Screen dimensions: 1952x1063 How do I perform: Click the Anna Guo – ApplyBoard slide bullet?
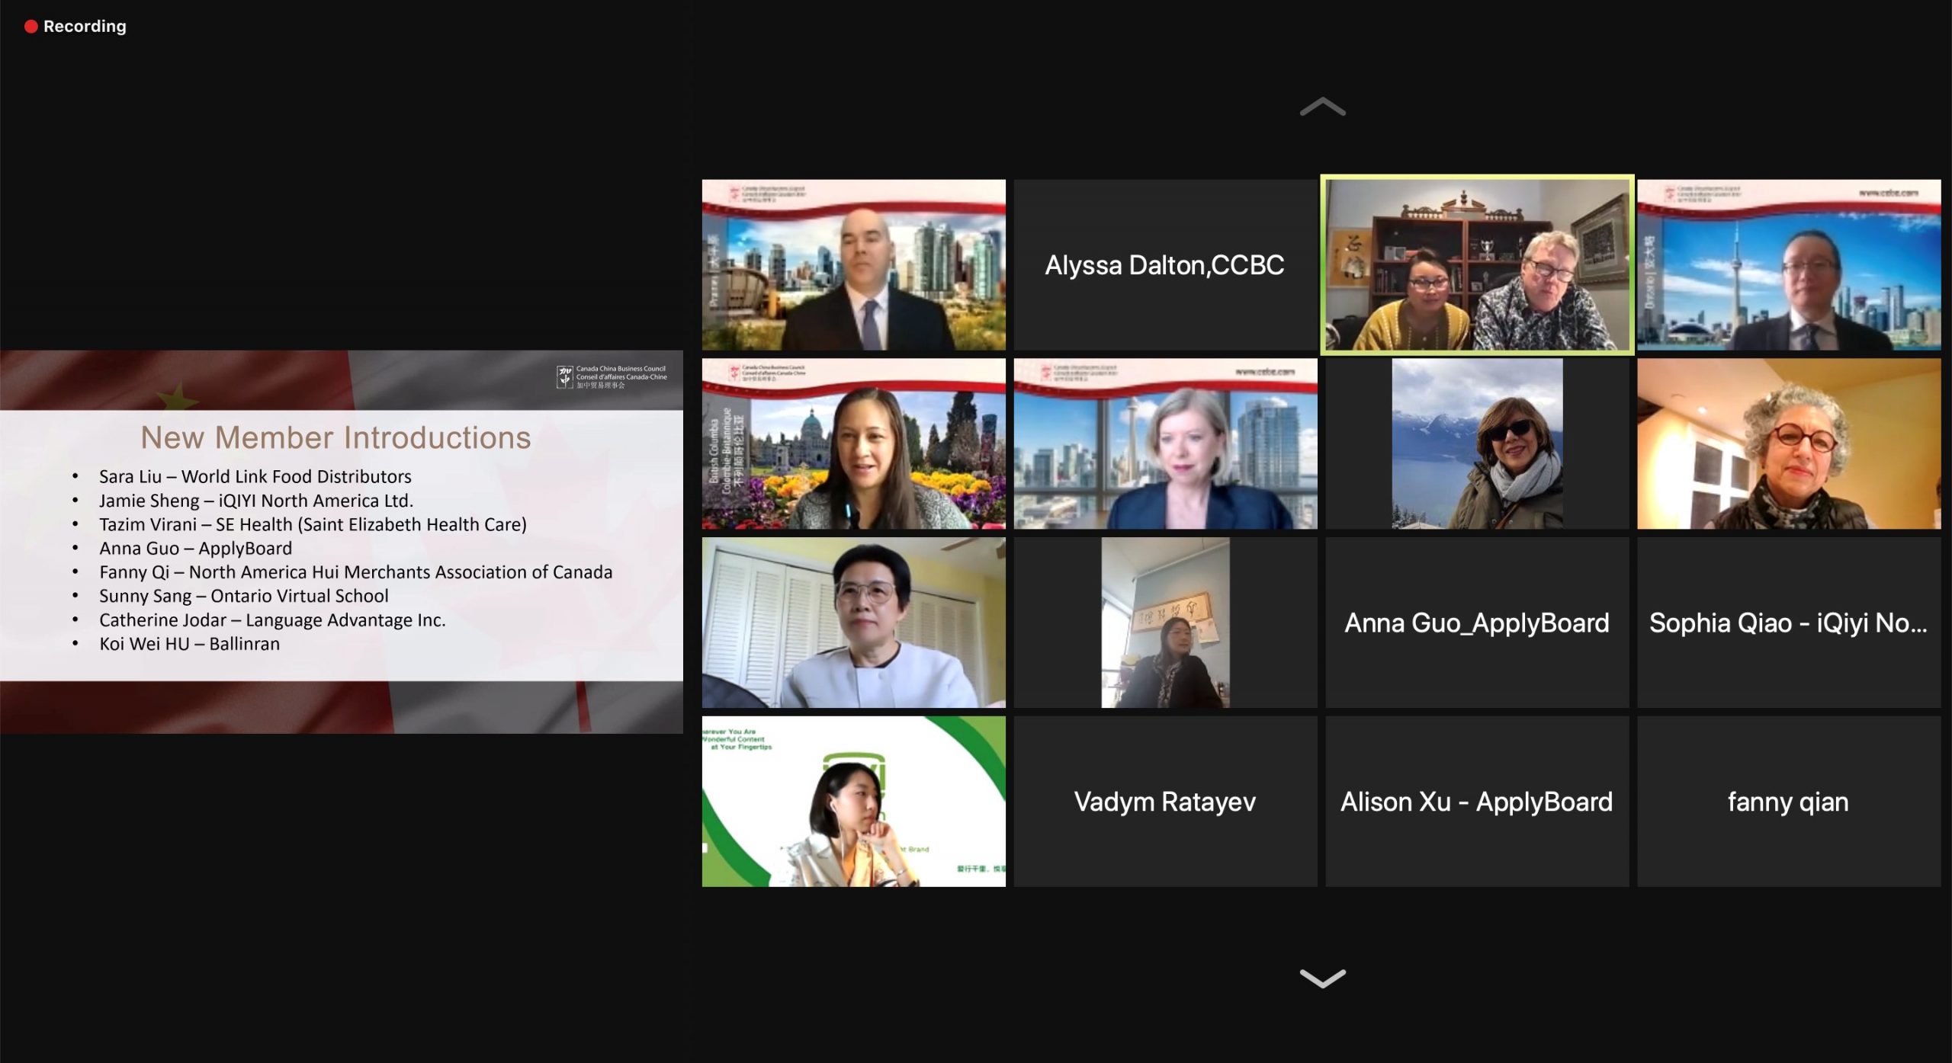pos(195,548)
